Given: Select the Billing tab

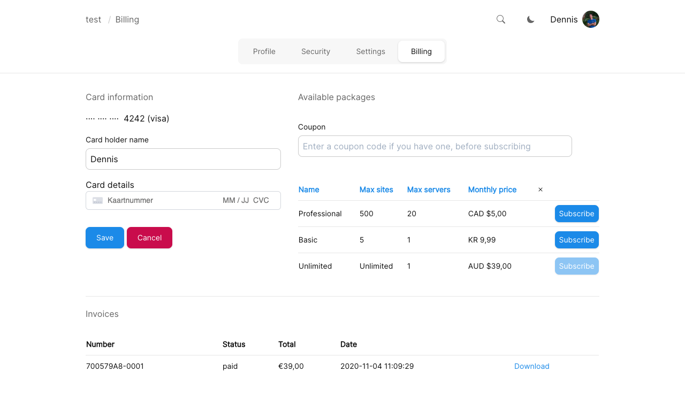Looking at the screenshot, I should [x=421, y=51].
